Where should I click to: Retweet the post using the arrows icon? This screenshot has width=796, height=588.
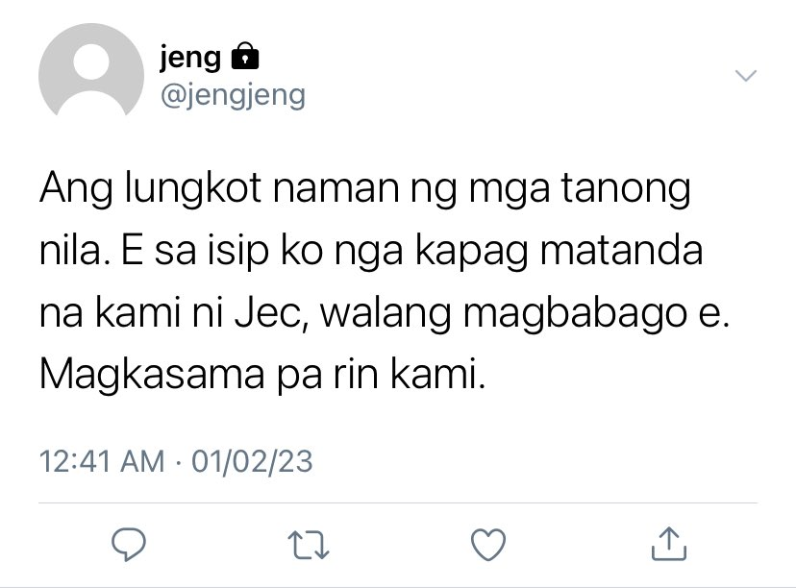coord(309,545)
